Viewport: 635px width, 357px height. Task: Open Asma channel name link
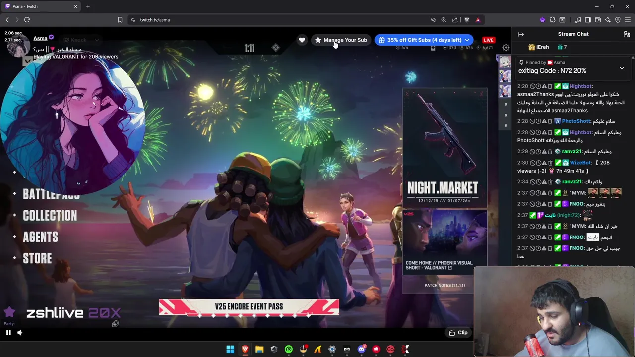pos(40,38)
